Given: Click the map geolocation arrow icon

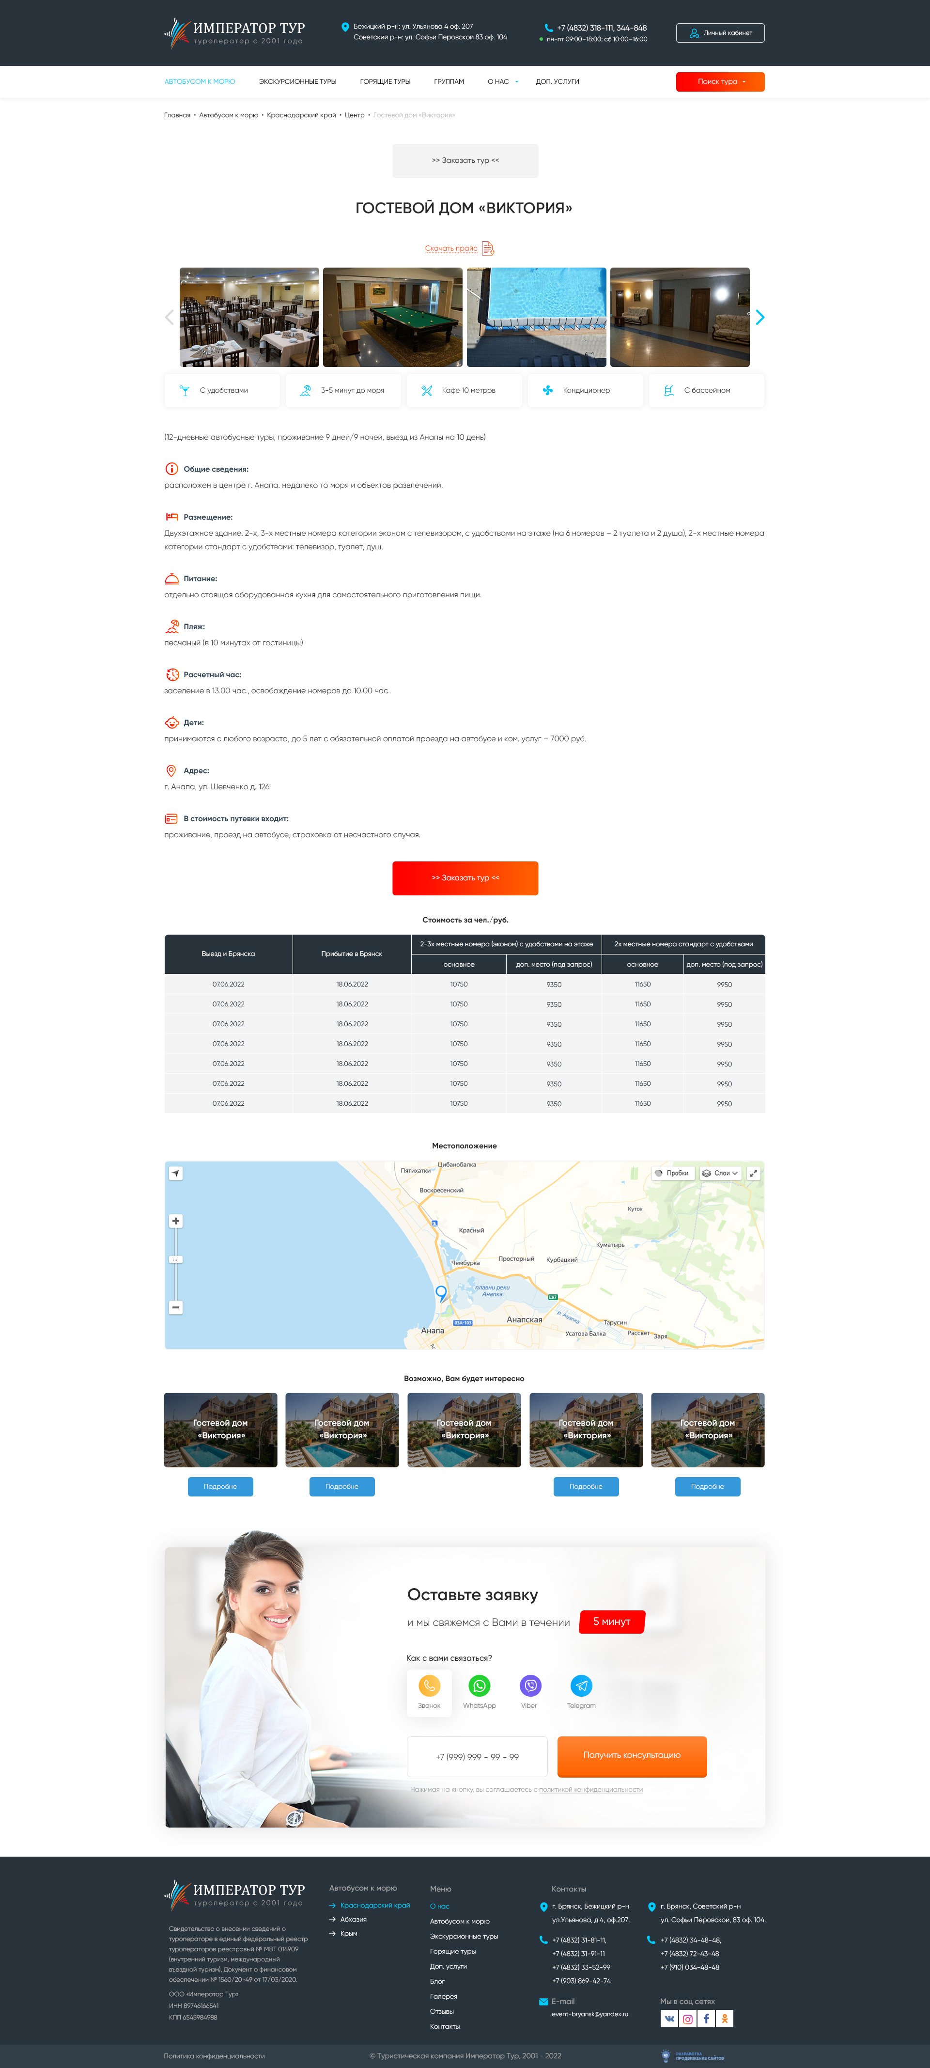Looking at the screenshot, I should (x=176, y=1173).
